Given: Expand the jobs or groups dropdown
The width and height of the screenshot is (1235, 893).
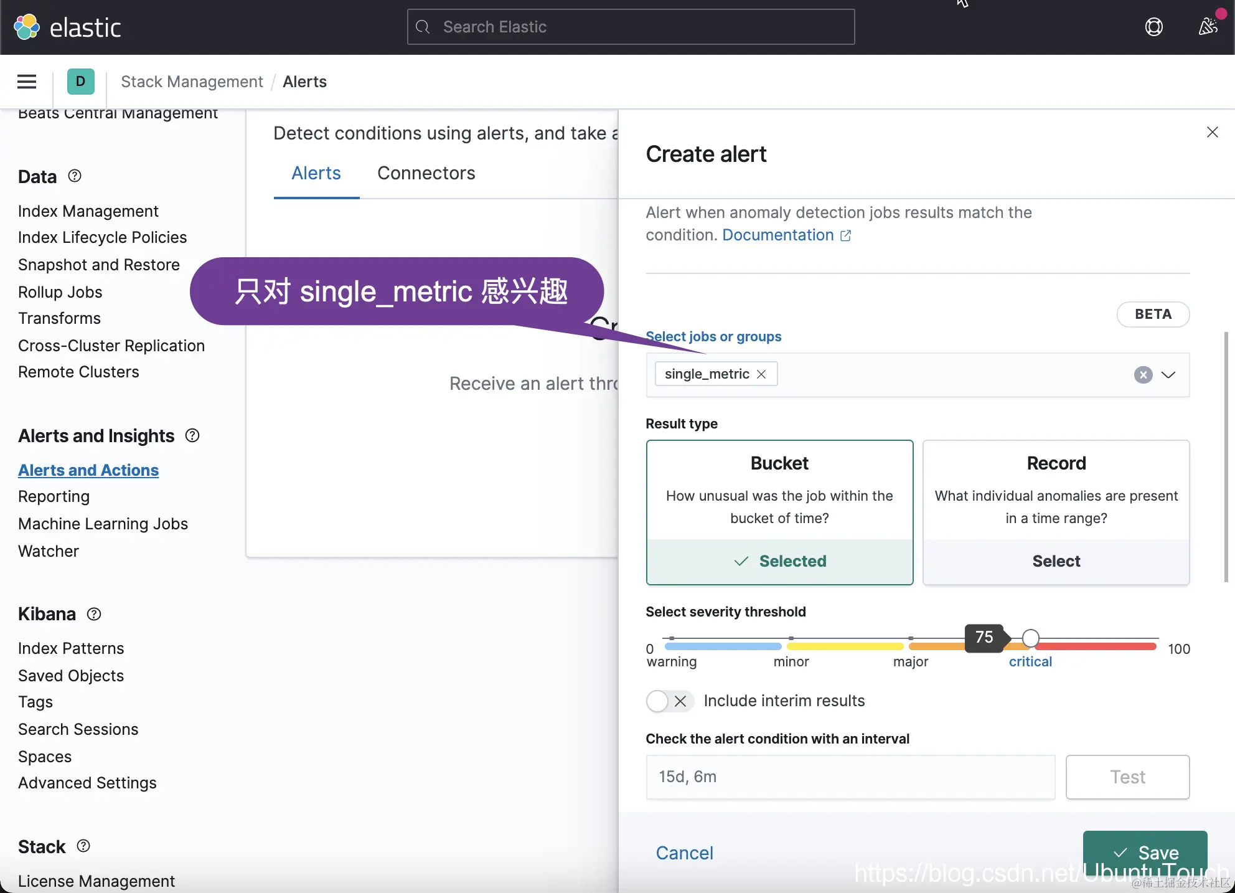Looking at the screenshot, I should pos(1168,375).
